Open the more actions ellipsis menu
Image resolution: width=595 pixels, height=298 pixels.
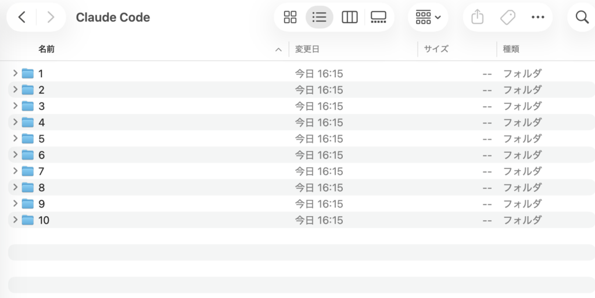[x=538, y=17]
